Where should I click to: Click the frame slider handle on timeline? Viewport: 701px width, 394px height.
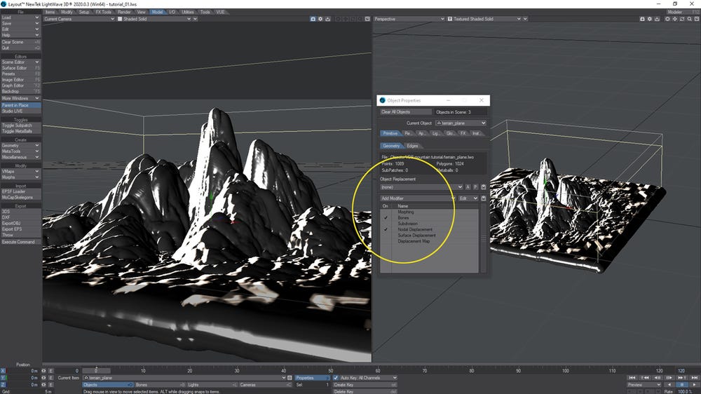click(96, 370)
